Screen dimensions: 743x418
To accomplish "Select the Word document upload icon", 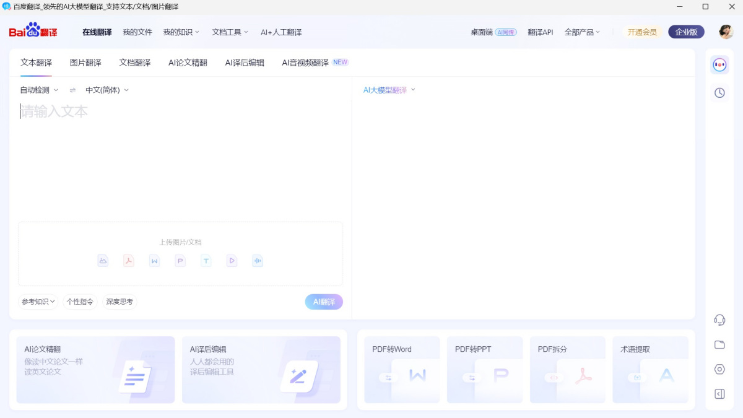I will pyautogui.click(x=154, y=261).
